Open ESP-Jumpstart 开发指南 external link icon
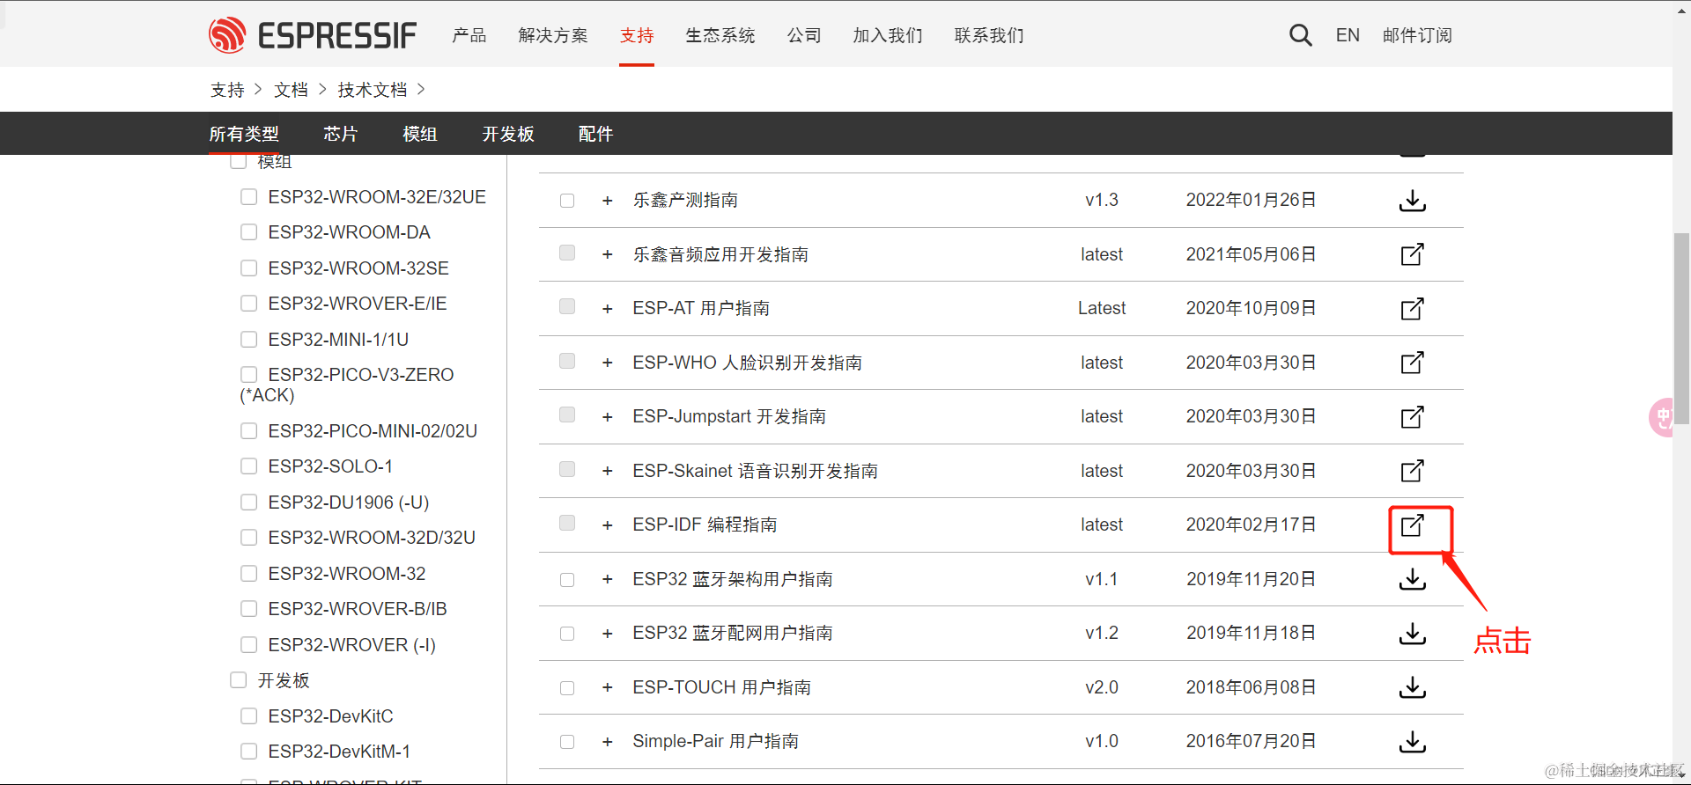The image size is (1691, 785). click(1412, 416)
